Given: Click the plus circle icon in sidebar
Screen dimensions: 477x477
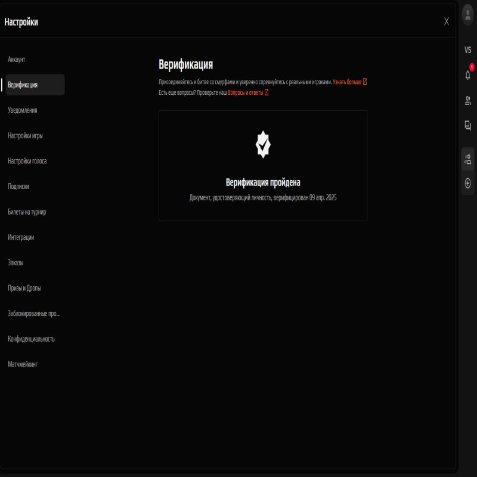Looking at the screenshot, I should pyautogui.click(x=467, y=184).
